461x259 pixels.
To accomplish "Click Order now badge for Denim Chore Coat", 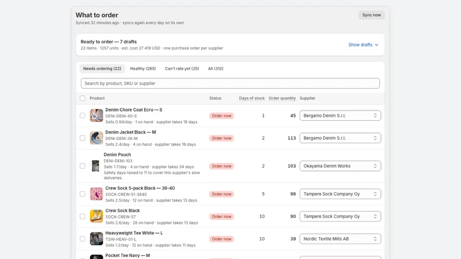I will pyautogui.click(x=221, y=116).
